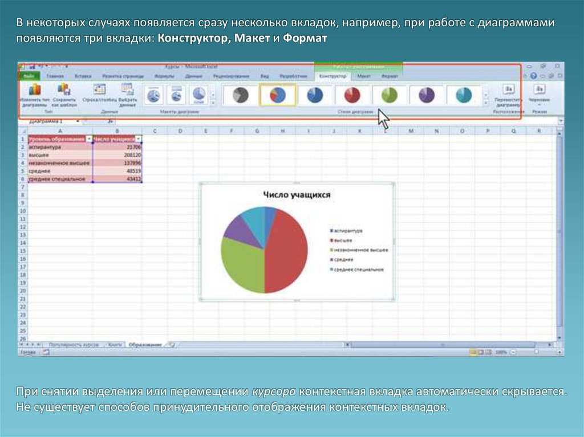Choose the blue pie chart style
This screenshot has width=584, height=437.
click(x=315, y=95)
